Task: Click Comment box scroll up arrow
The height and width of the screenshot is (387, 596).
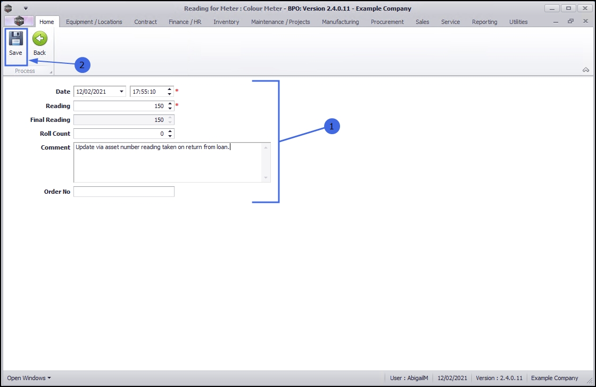Action: 266,147
